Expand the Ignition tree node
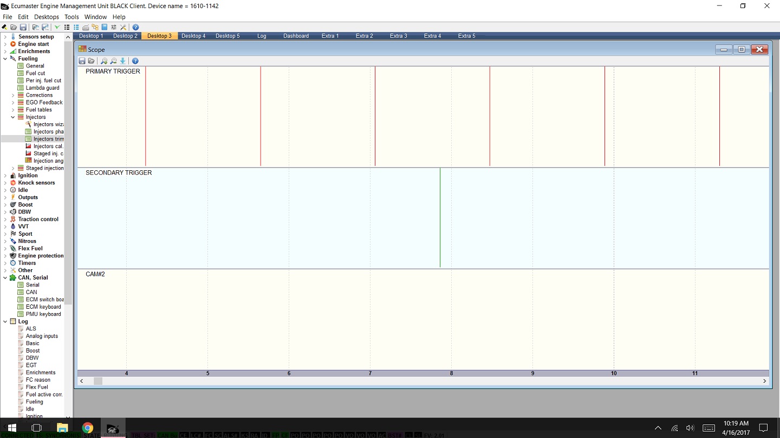The height and width of the screenshot is (438, 780). 5,175
